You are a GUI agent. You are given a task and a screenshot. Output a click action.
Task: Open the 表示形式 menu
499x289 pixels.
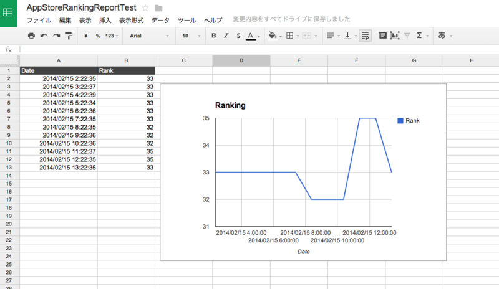tap(131, 21)
